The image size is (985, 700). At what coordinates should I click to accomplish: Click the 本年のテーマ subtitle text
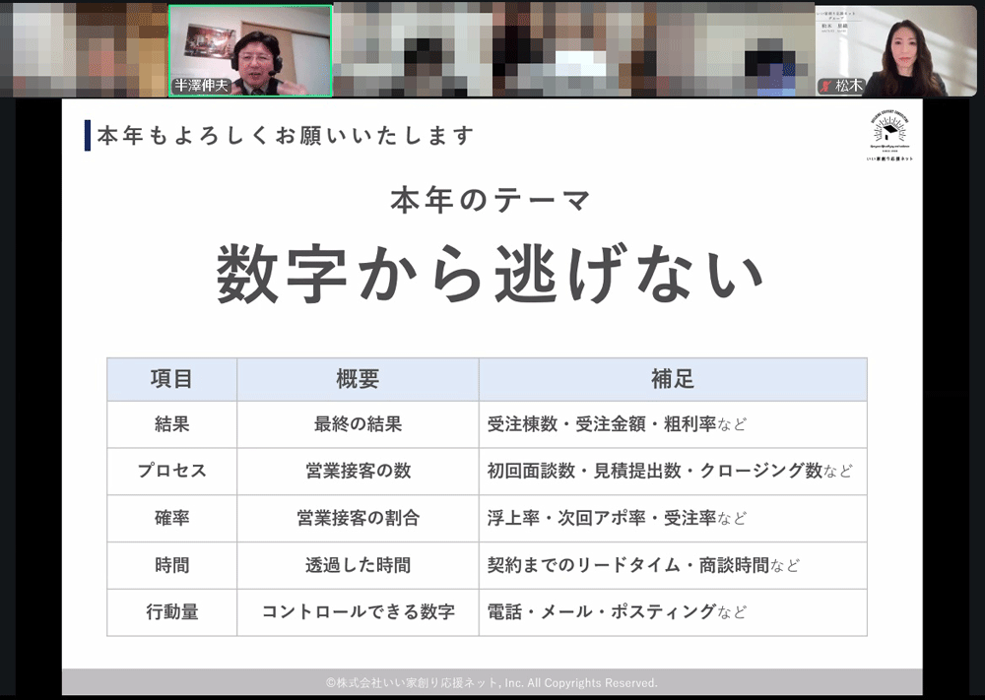click(491, 201)
